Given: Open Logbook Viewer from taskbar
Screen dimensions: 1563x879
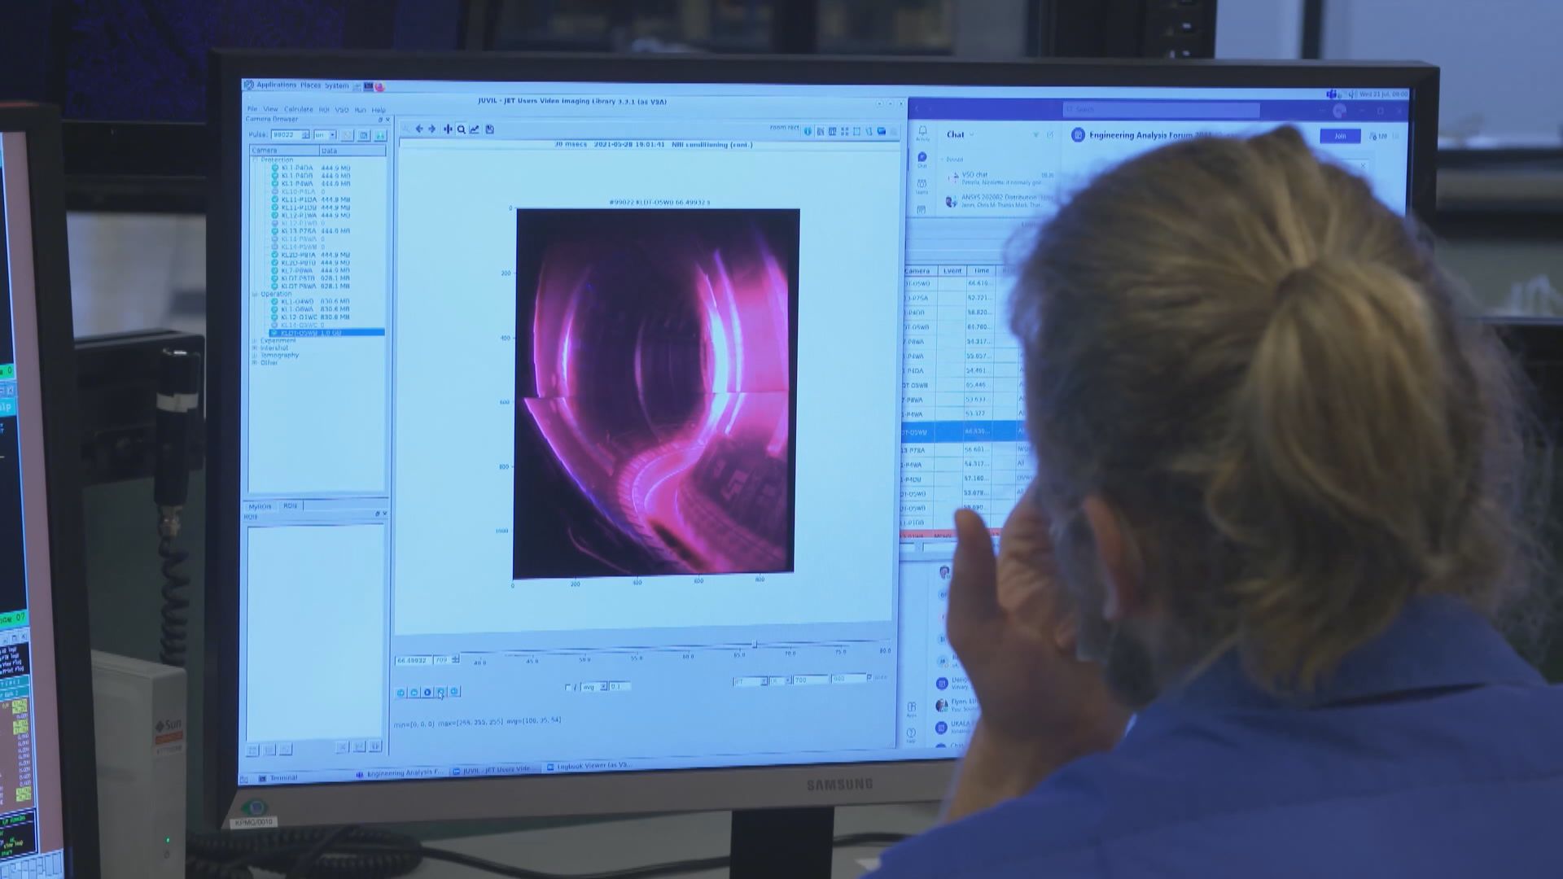Looking at the screenshot, I should tap(589, 766).
